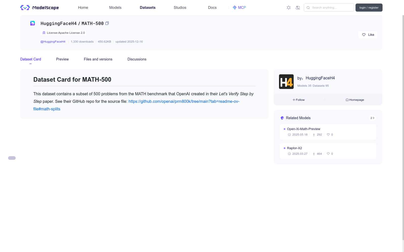The width and height of the screenshot is (404, 252).
Task: Go to the Home menu item
Action: click(83, 8)
